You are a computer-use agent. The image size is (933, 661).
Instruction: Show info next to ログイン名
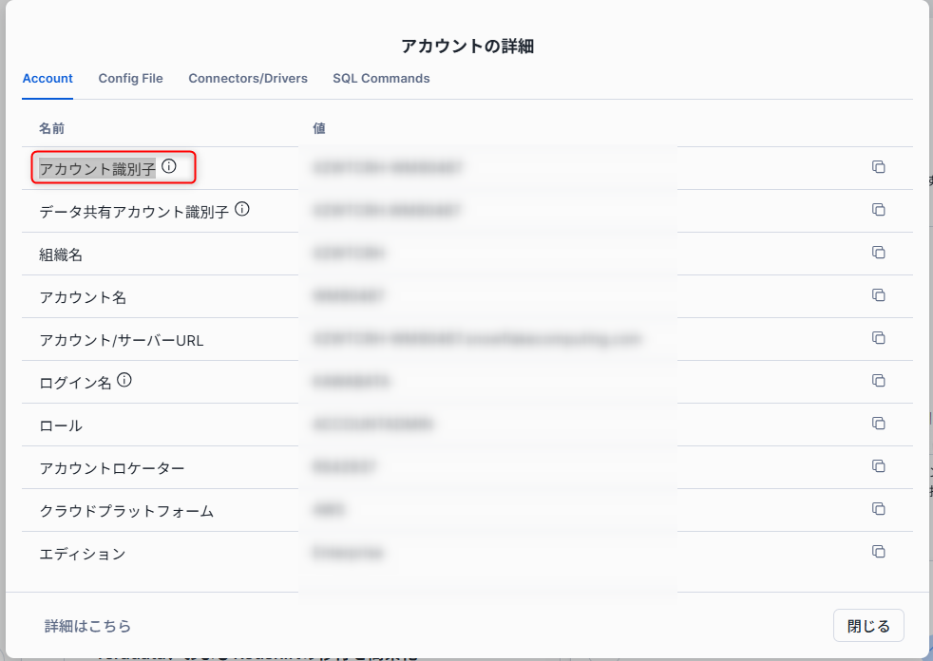pyautogui.click(x=124, y=381)
